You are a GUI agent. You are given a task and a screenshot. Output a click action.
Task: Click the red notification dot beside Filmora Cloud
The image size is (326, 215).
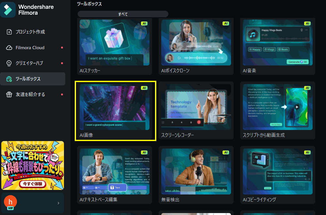coord(62,48)
